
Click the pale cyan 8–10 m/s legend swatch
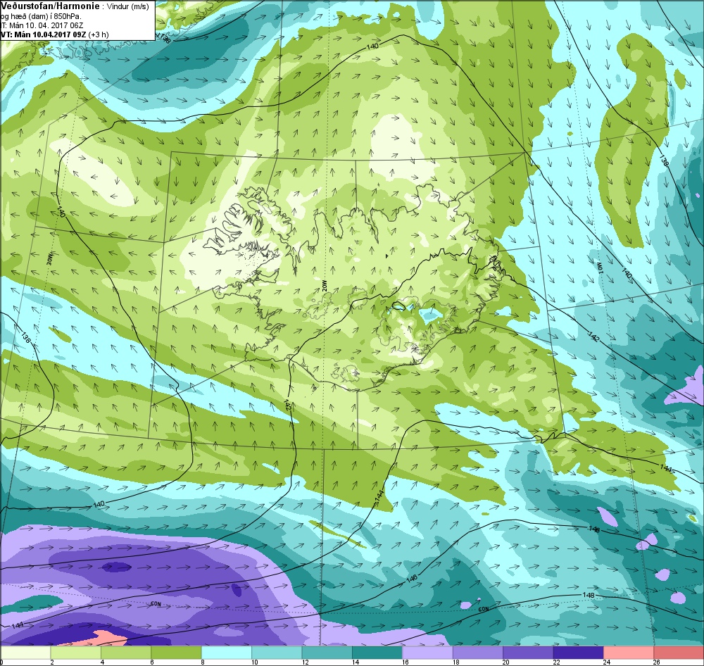(x=226, y=652)
